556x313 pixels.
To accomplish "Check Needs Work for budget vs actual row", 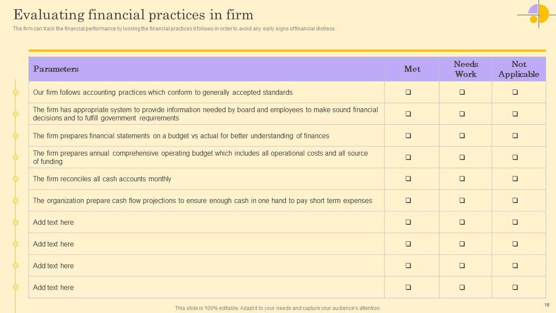I will coord(462,136).
